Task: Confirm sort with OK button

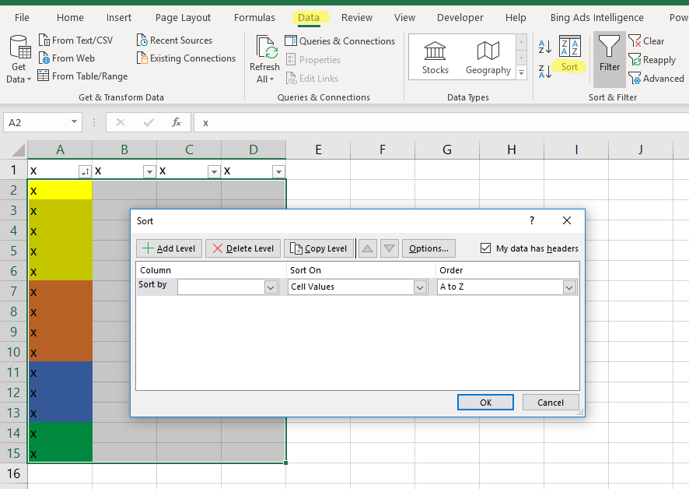Action: tap(485, 403)
